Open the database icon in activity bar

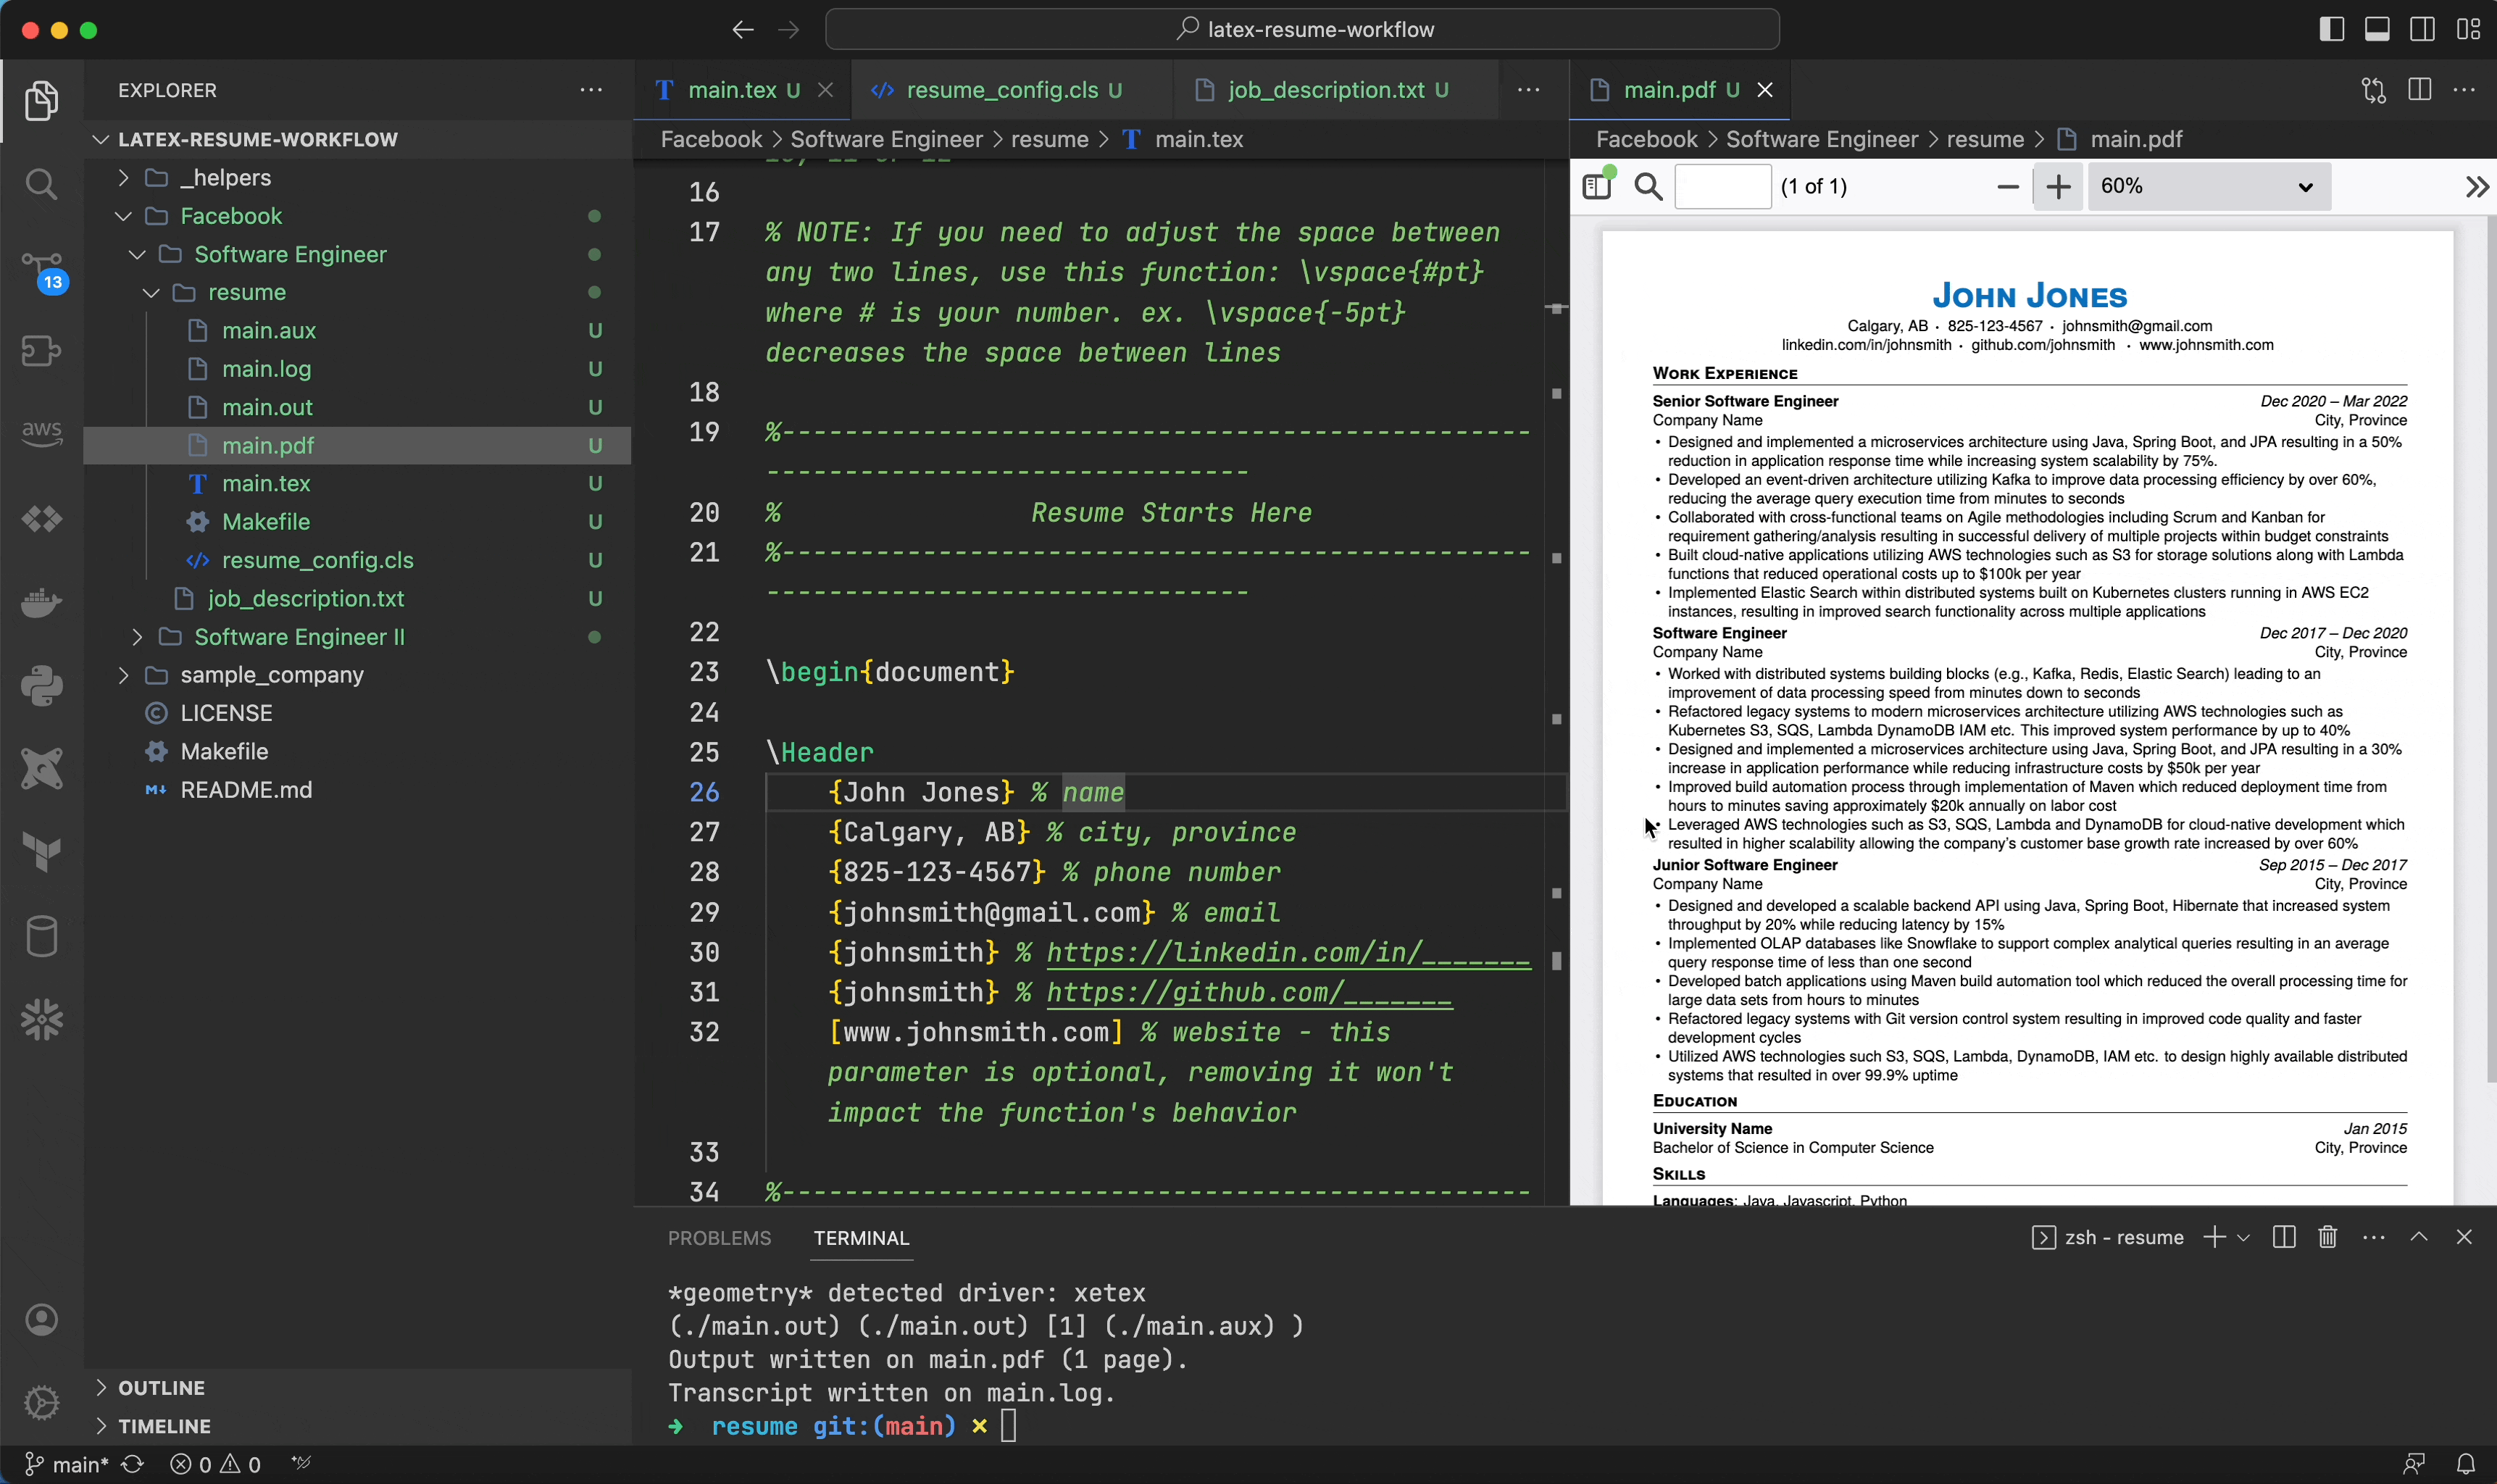41,937
